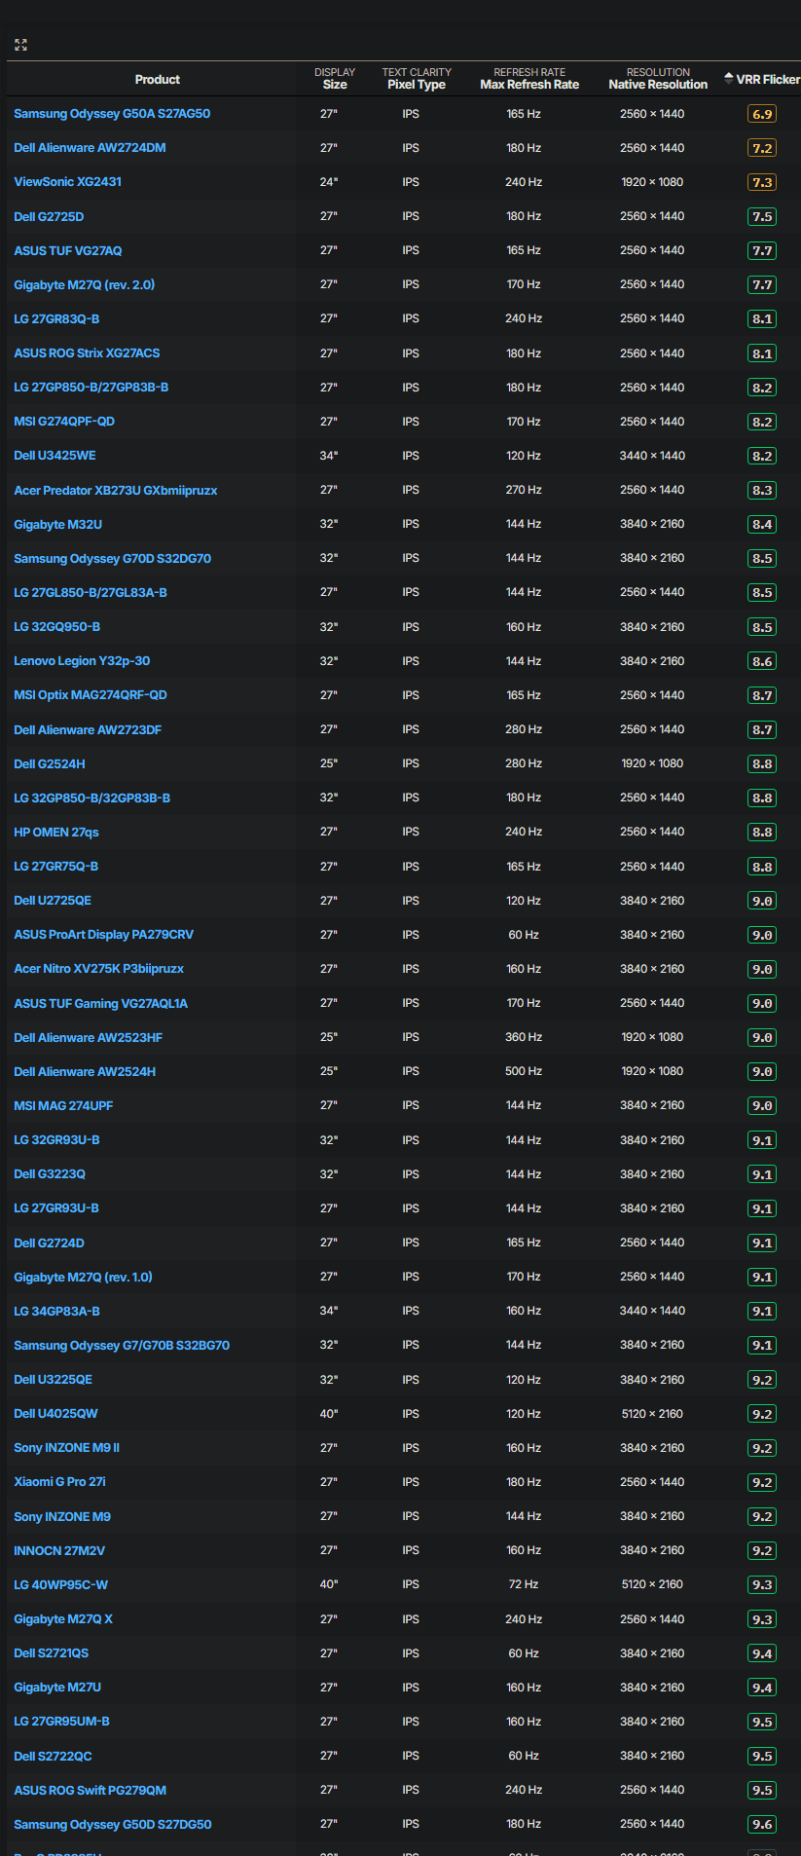Image resolution: width=801 pixels, height=1856 pixels.
Task: Open the LG 27GP850-B/27GP83B-B link
Action: 91,388
